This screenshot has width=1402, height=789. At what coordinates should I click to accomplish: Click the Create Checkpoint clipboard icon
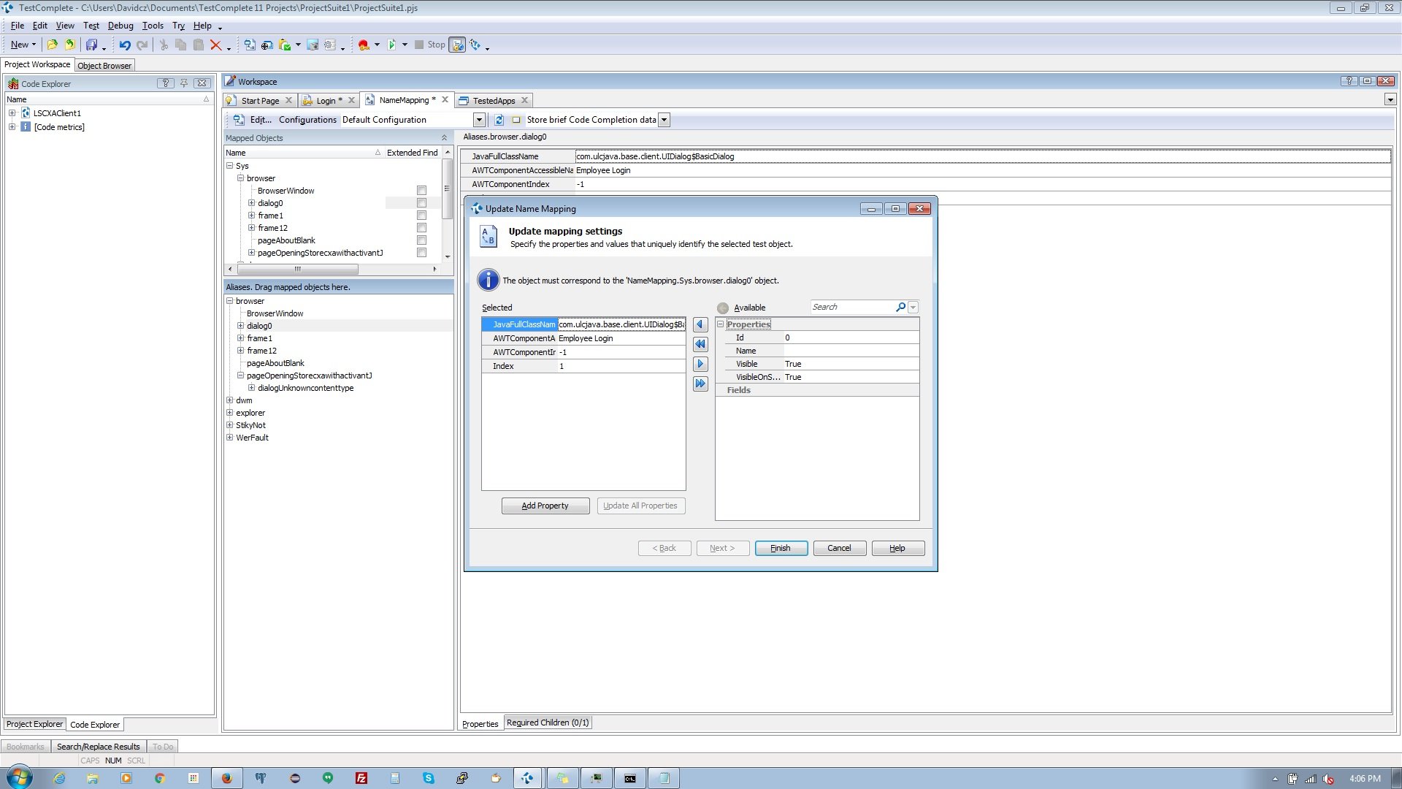click(x=285, y=45)
